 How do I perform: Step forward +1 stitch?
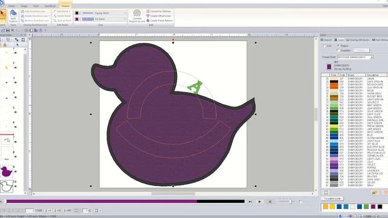[48, 211]
